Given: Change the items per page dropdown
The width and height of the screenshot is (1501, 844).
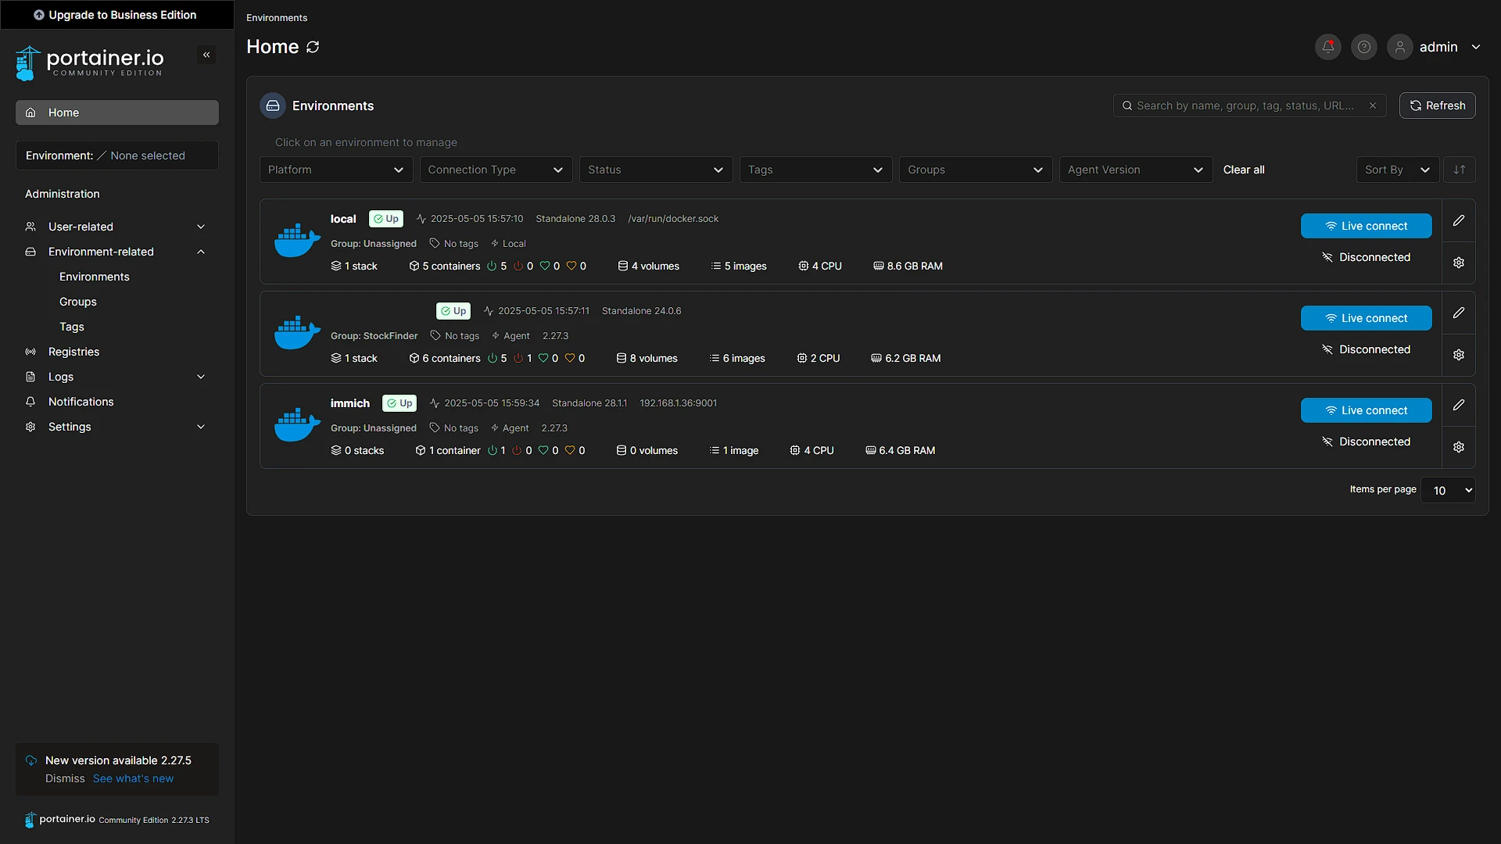Looking at the screenshot, I should tap(1448, 490).
